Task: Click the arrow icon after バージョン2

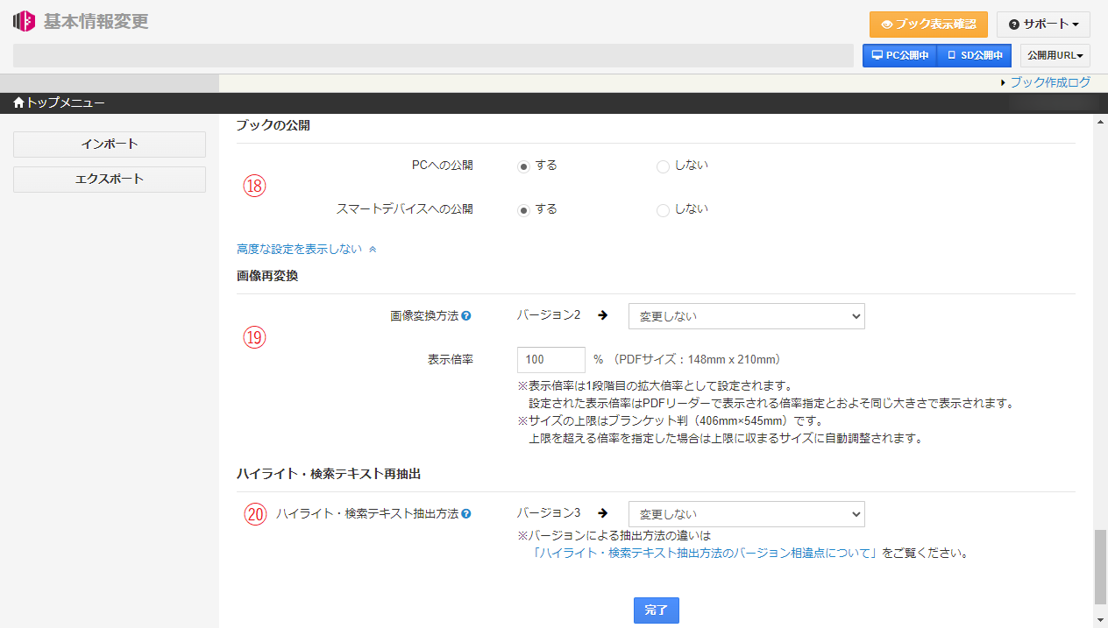Action: point(602,315)
